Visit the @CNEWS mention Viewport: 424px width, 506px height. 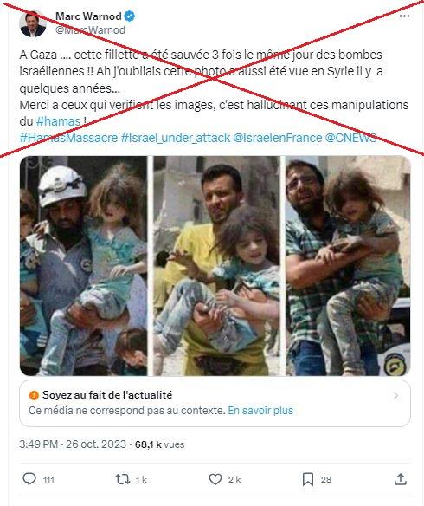[x=350, y=138]
